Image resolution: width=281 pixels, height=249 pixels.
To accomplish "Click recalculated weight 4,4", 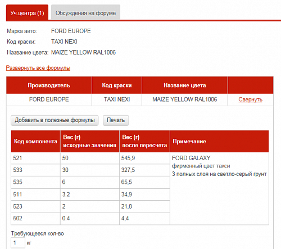I will click(x=125, y=218).
